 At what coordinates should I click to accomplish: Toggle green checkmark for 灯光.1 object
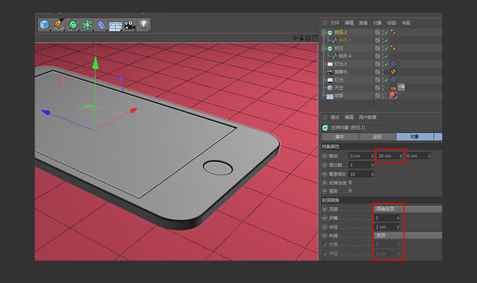click(386, 64)
